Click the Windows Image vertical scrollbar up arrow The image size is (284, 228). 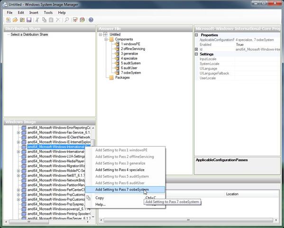tap(93, 128)
